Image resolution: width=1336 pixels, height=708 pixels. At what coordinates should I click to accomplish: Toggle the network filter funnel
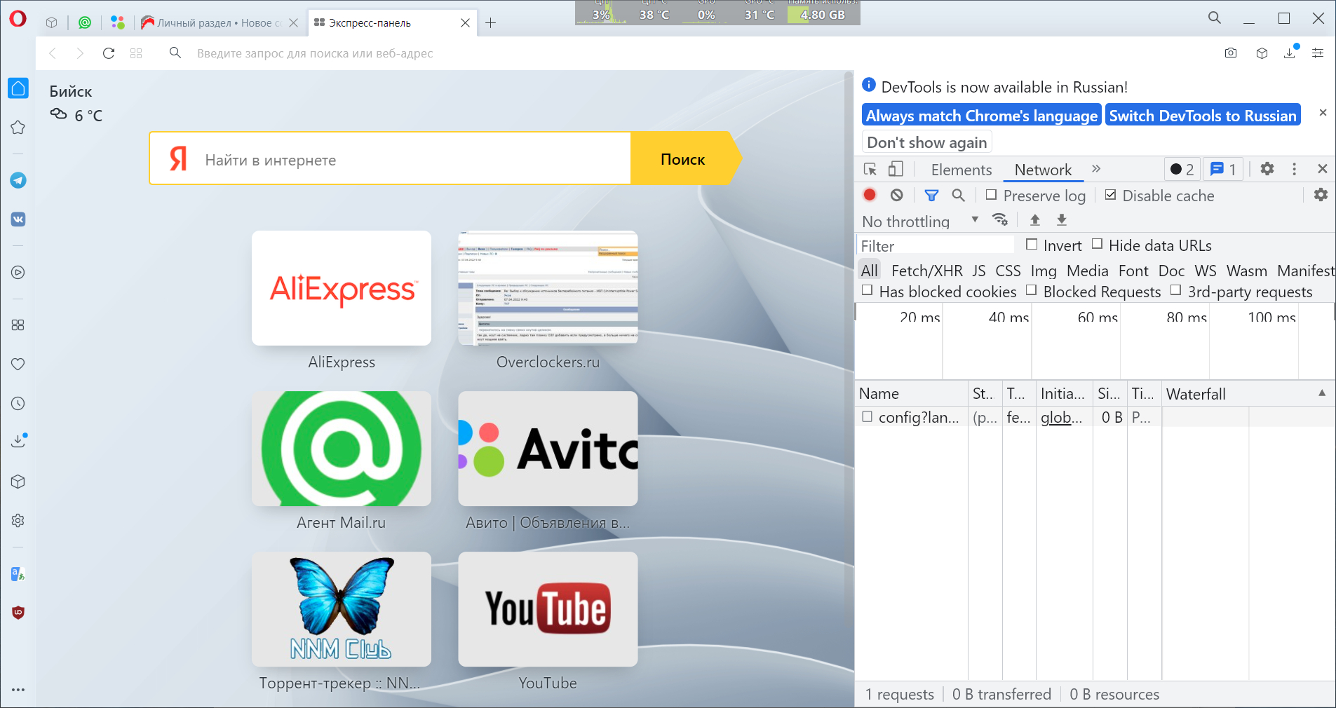(x=931, y=196)
